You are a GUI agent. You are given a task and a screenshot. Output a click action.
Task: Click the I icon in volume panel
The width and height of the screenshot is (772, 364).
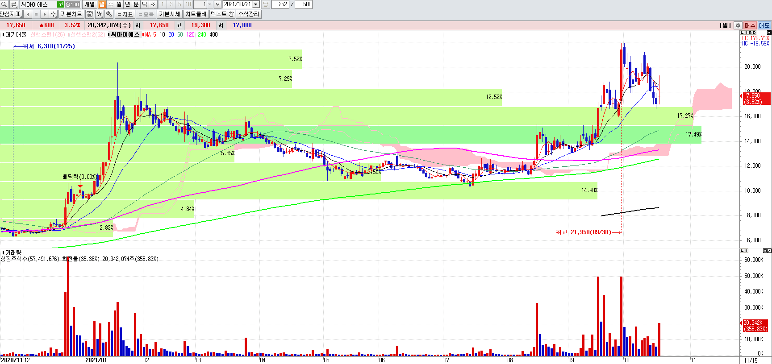747,251
